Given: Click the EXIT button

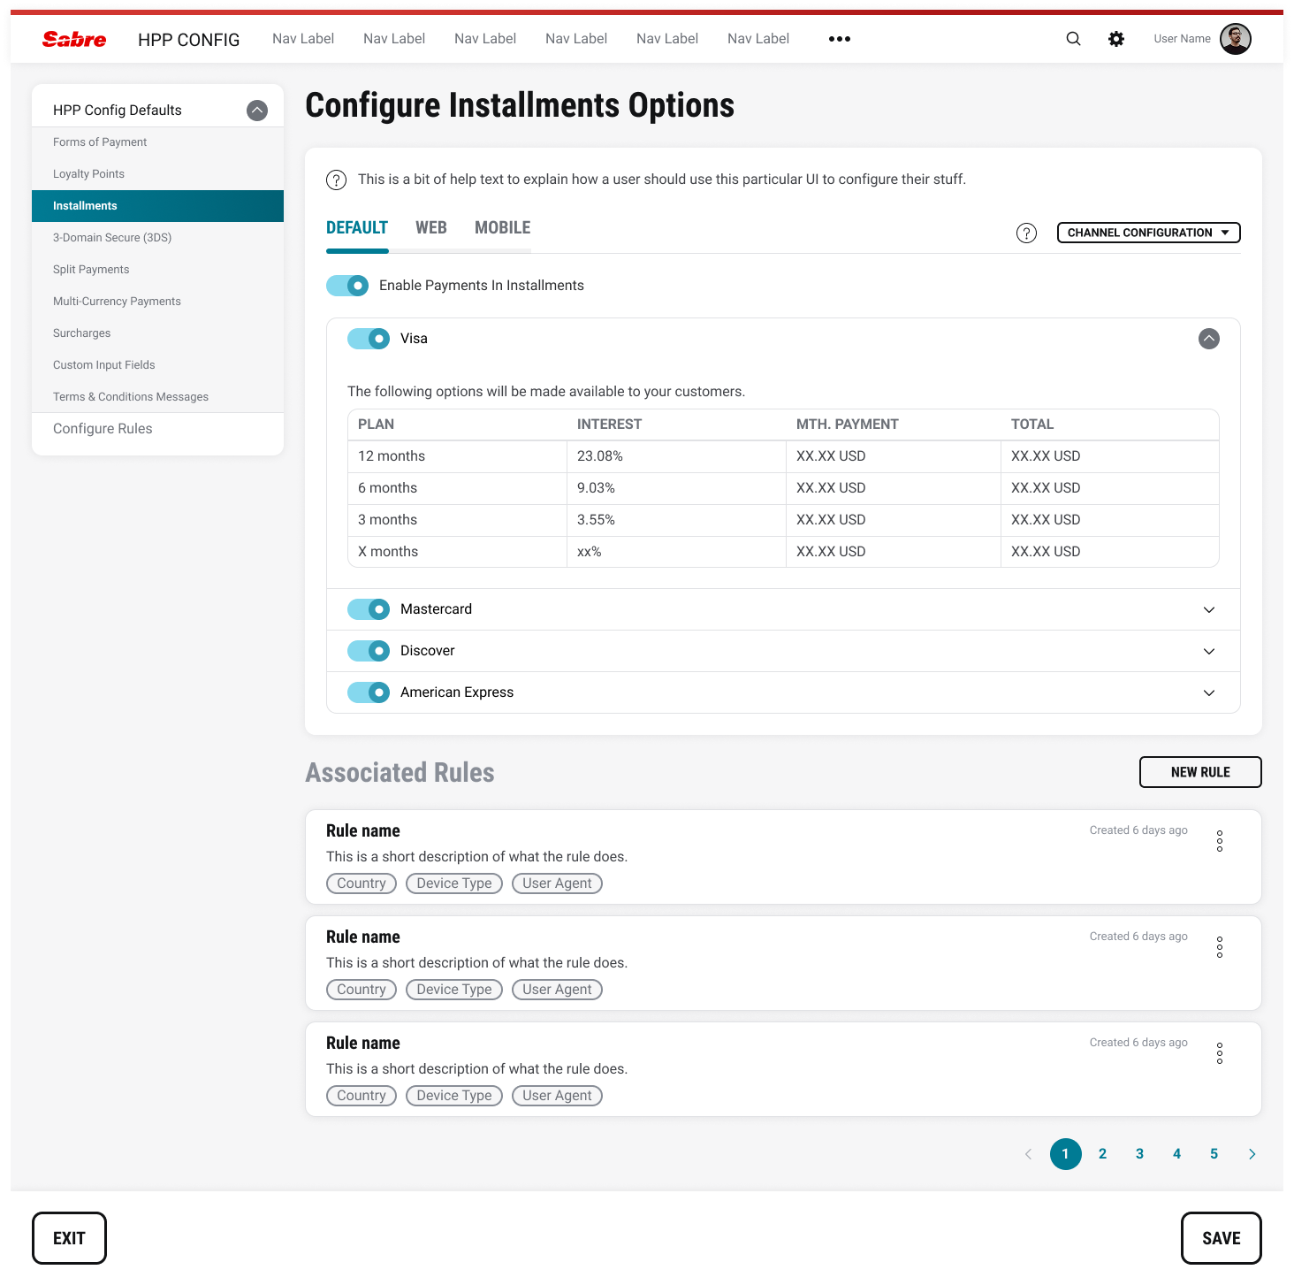Looking at the screenshot, I should click(69, 1238).
